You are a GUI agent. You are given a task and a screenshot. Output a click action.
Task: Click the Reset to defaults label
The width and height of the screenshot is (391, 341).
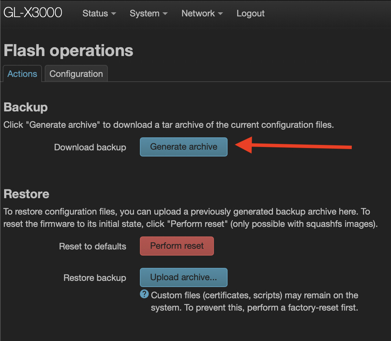(x=92, y=246)
